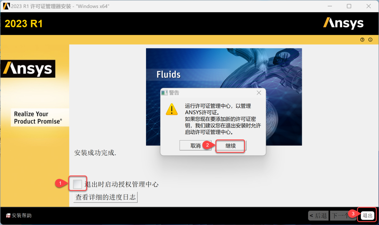Click the < 后退 button
This screenshot has height=225, width=379.
pos(318,216)
